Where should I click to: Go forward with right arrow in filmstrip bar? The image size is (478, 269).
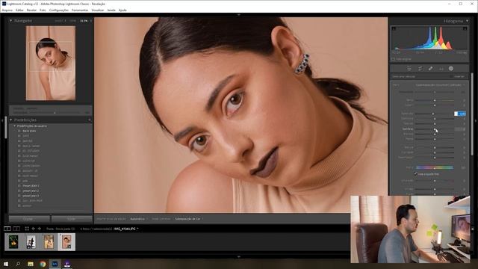(x=40, y=229)
